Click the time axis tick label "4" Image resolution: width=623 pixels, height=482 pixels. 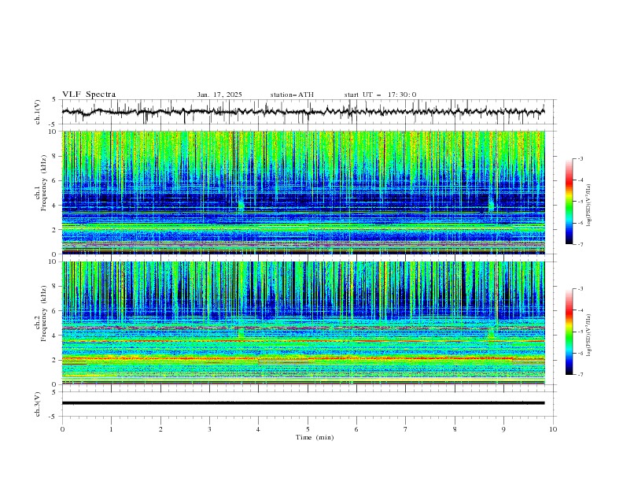point(259,429)
